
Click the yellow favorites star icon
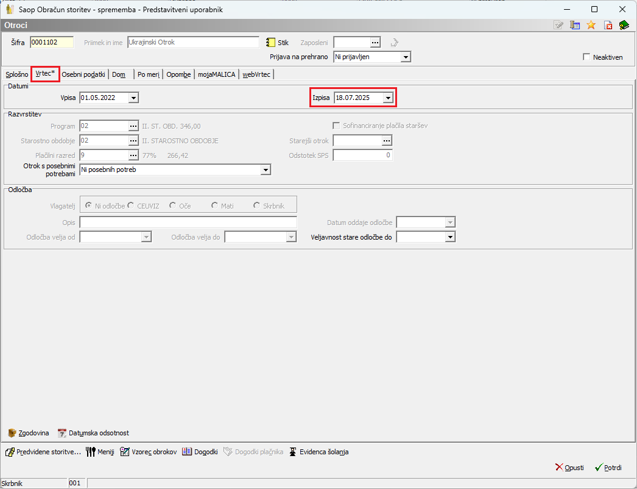(591, 25)
